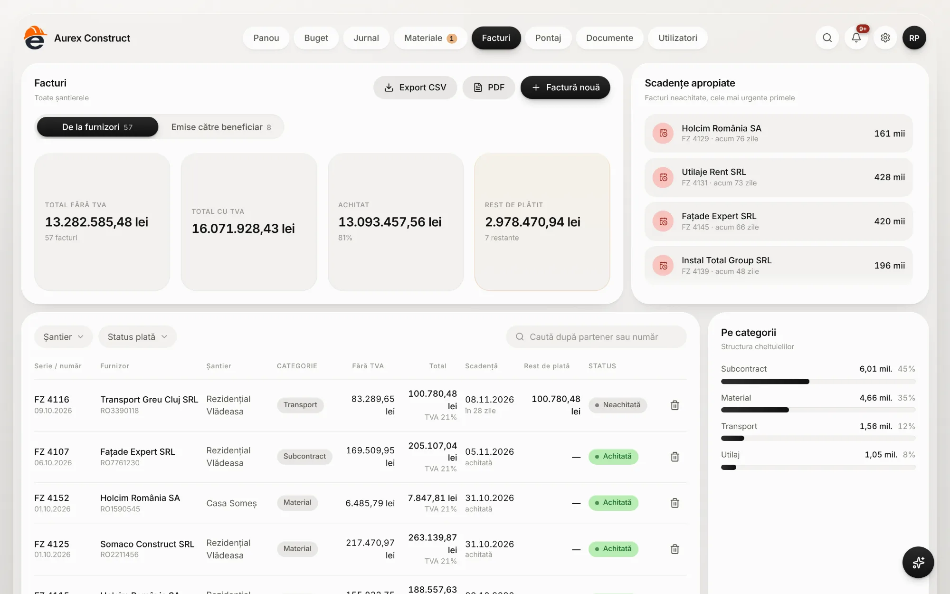Switch to Emise către beneficiar segment
Viewport: 950px width, 594px height.
click(x=221, y=127)
